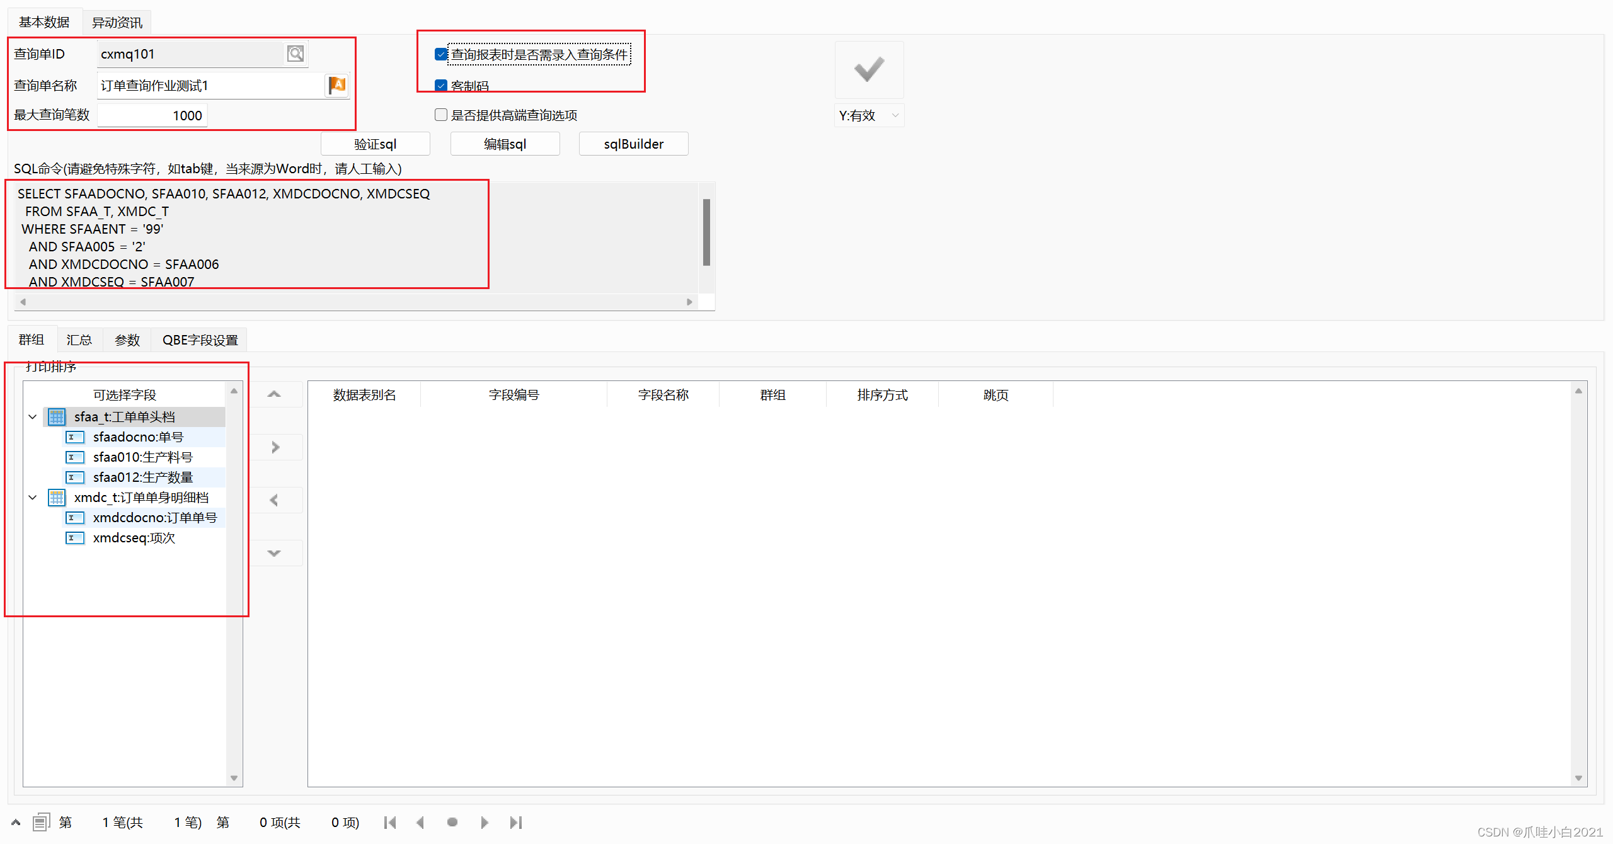This screenshot has width=1613, height=844.
Task: Select the xmdc_t:订单单身明细档 table row
Action: coord(134,498)
